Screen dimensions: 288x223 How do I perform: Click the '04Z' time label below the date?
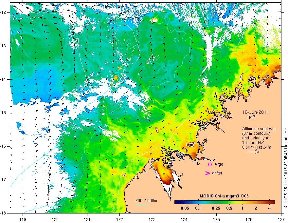tap(251, 117)
